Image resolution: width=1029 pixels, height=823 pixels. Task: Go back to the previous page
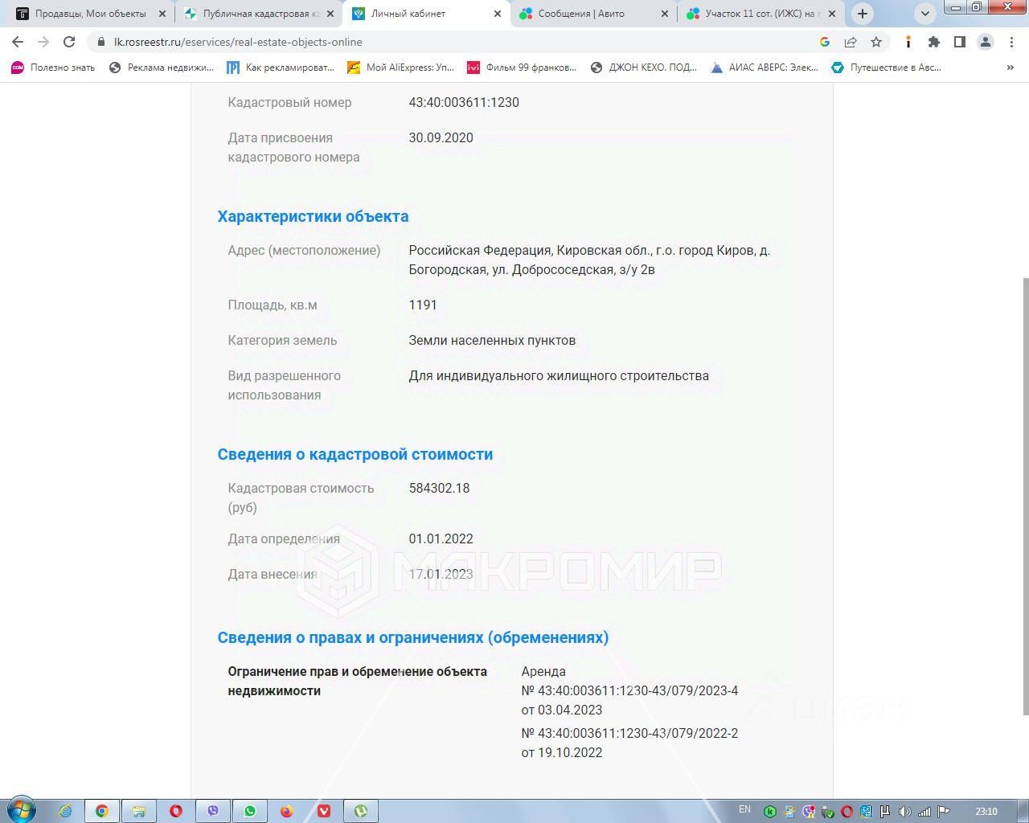18,42
